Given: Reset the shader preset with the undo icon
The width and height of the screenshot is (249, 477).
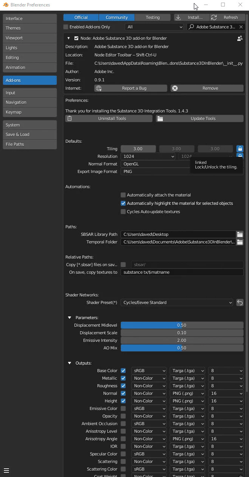Looking at the screenshot, I should tap(240, 302).
